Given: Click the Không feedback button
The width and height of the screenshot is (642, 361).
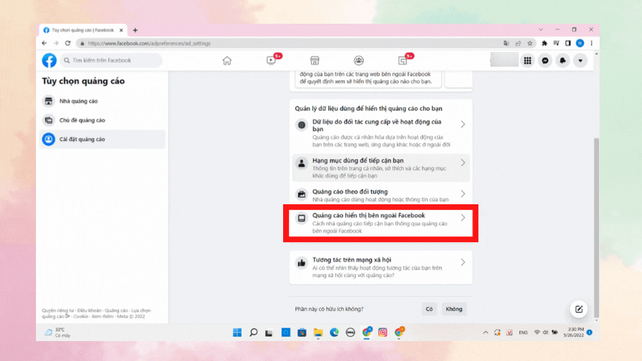Looking at the screenshot, I should [454, 309].
